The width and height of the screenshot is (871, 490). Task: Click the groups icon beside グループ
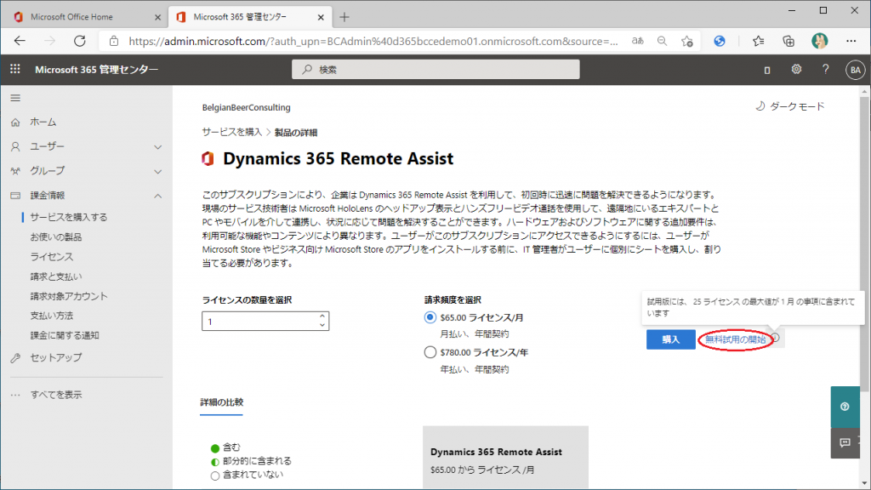15,171
